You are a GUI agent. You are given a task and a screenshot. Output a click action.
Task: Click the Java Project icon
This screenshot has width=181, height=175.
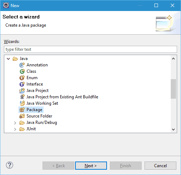(22, 91)
